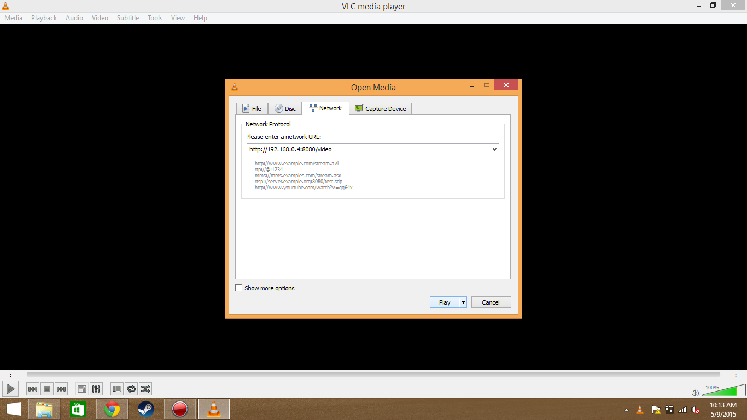Viewport: 747px width, 420px height.
Task: Click the elapsed time label
Action: coord(10,375)
